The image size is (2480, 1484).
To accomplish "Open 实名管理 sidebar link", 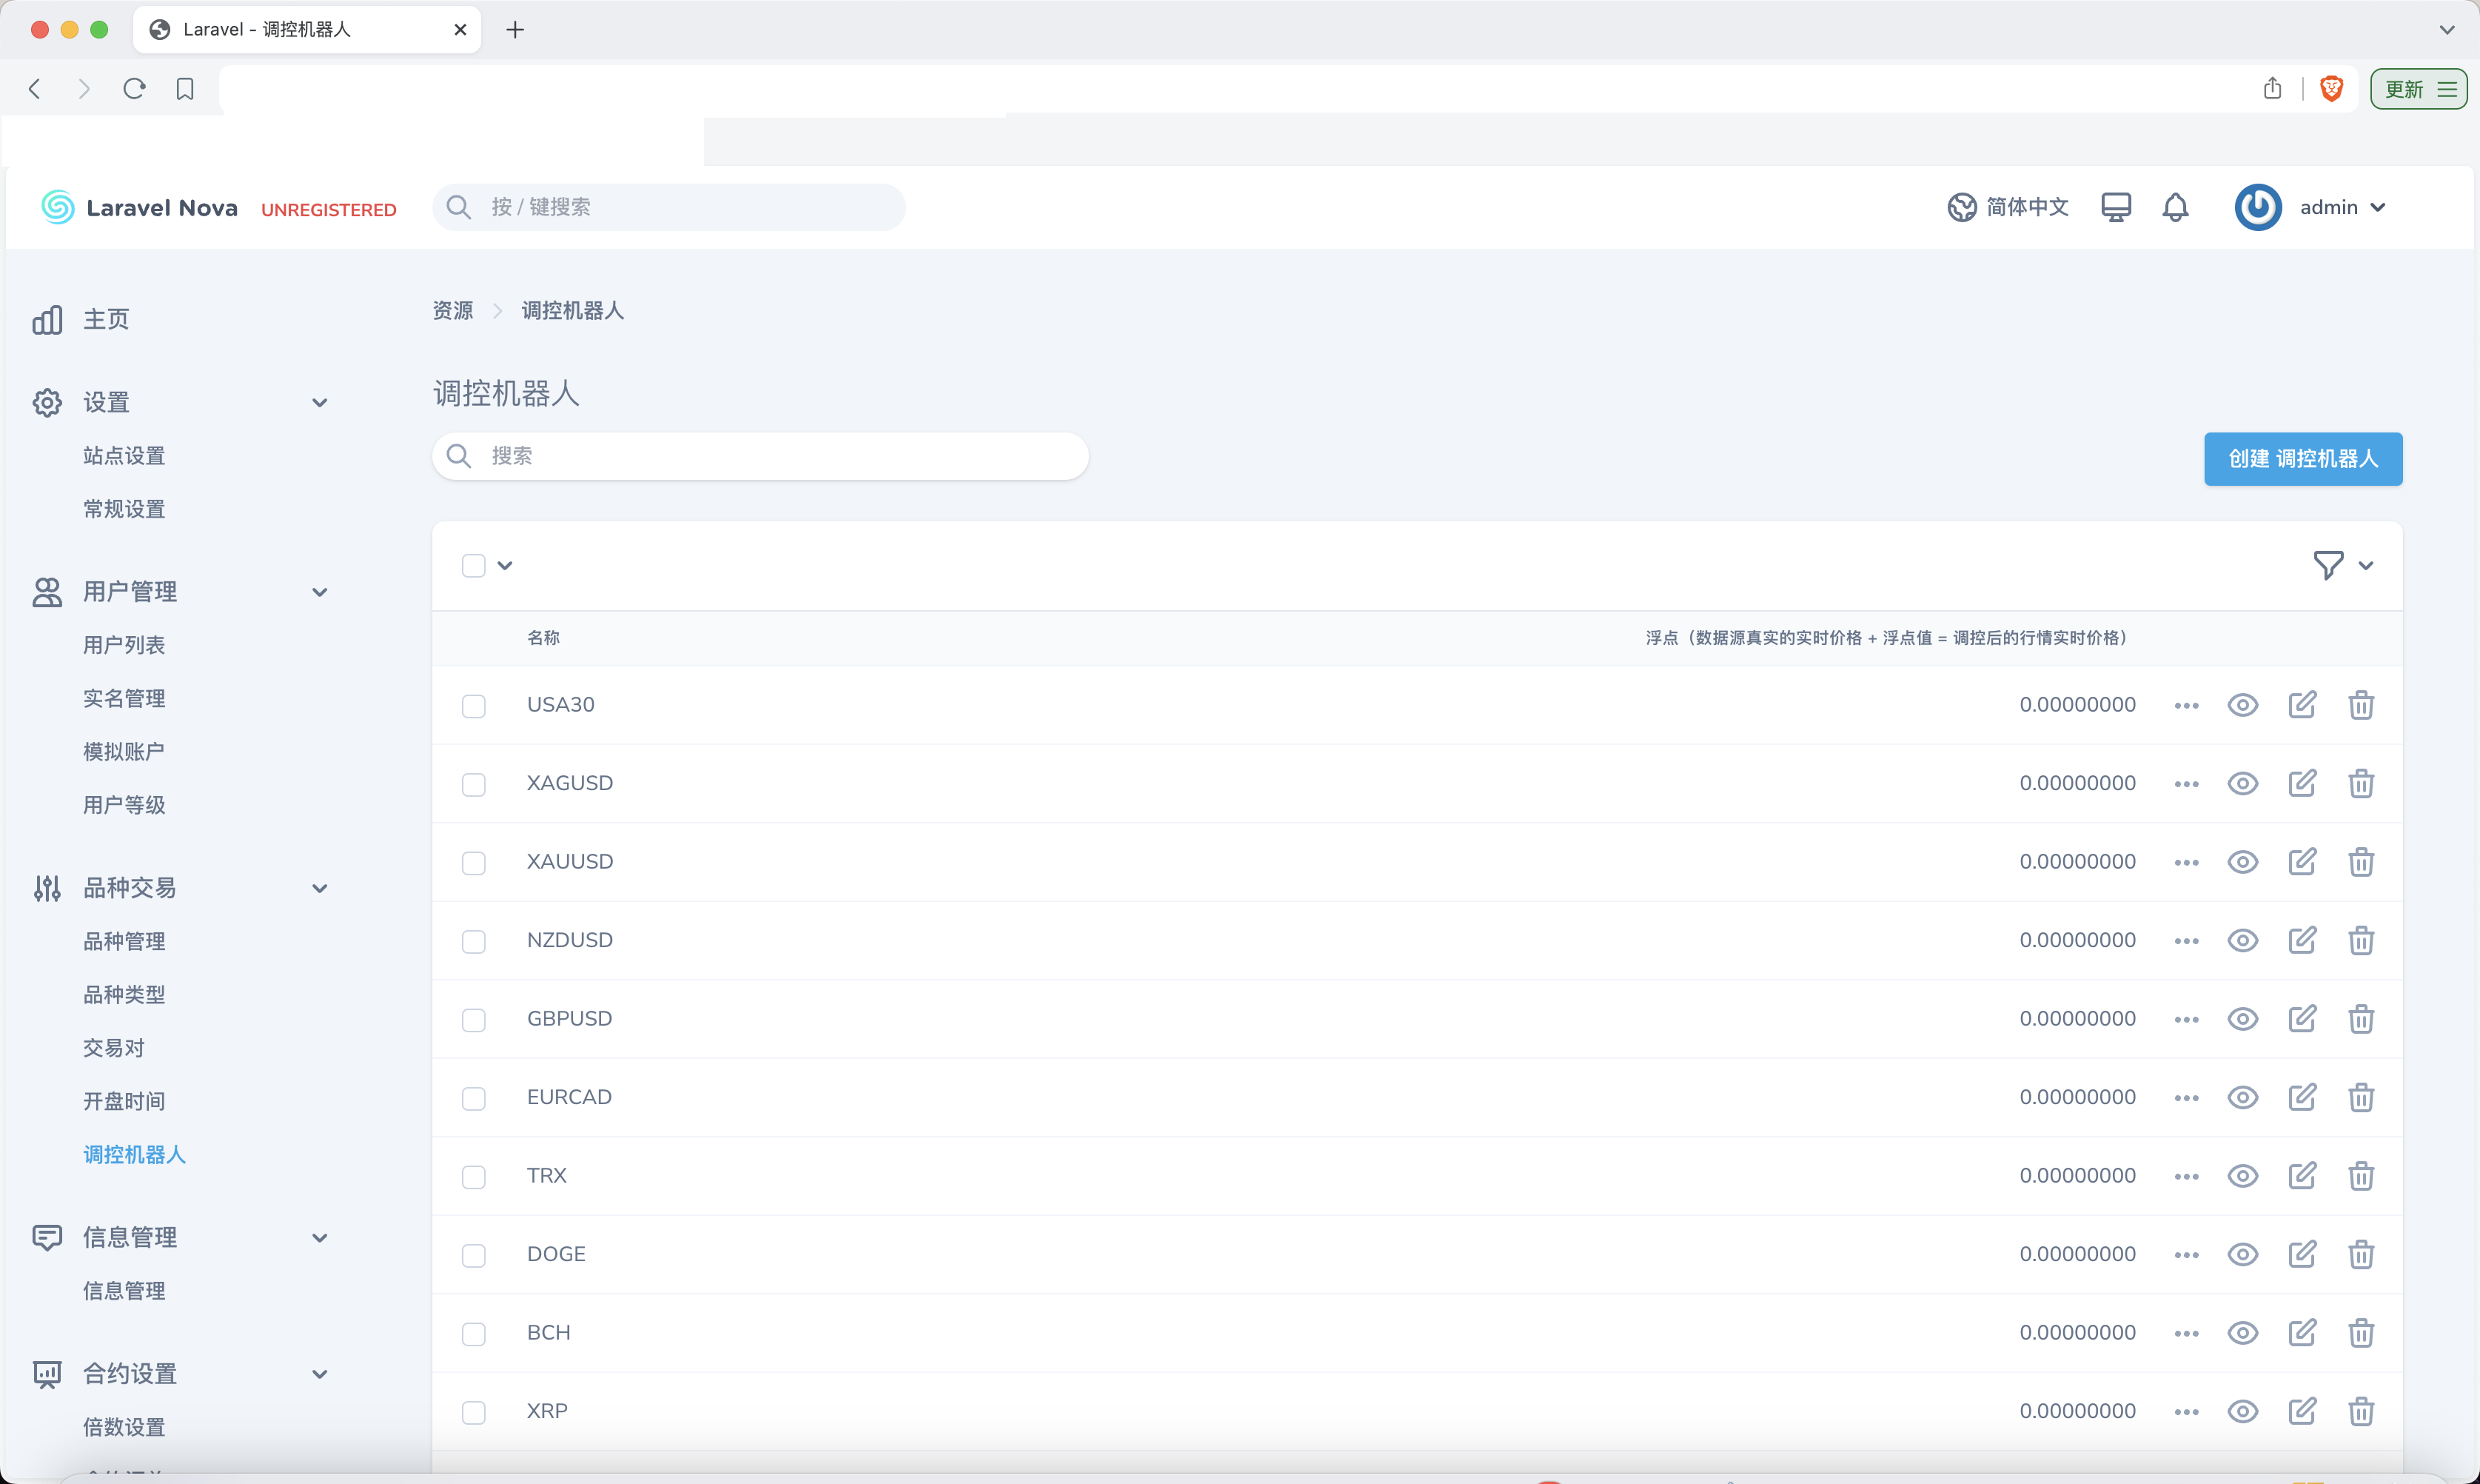I will coord(124,698).
